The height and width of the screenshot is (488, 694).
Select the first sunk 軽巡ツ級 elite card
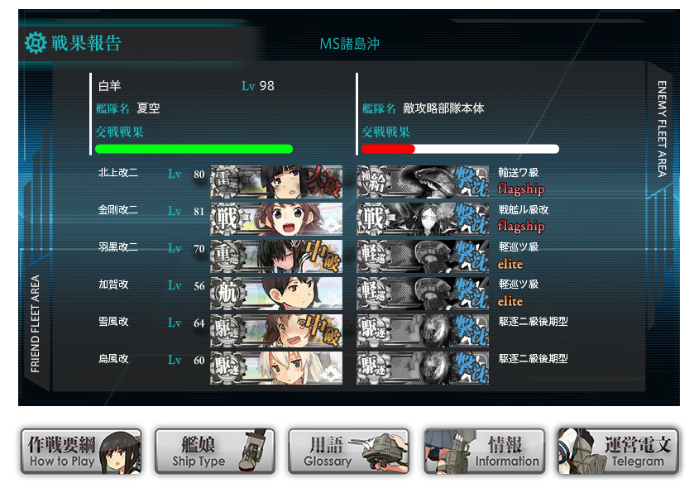423,256
